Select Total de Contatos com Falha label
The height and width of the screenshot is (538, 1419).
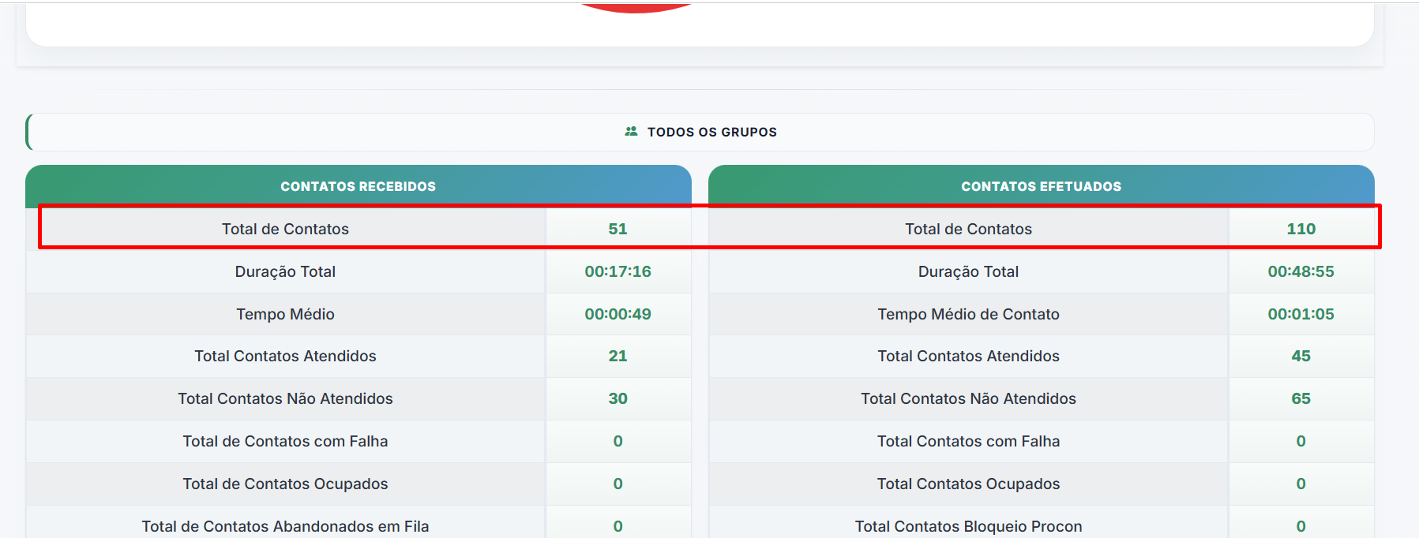point(285,441)
